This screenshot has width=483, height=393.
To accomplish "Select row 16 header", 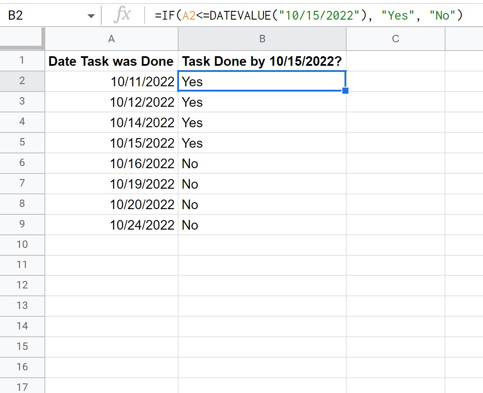I will tap(22, 367).
